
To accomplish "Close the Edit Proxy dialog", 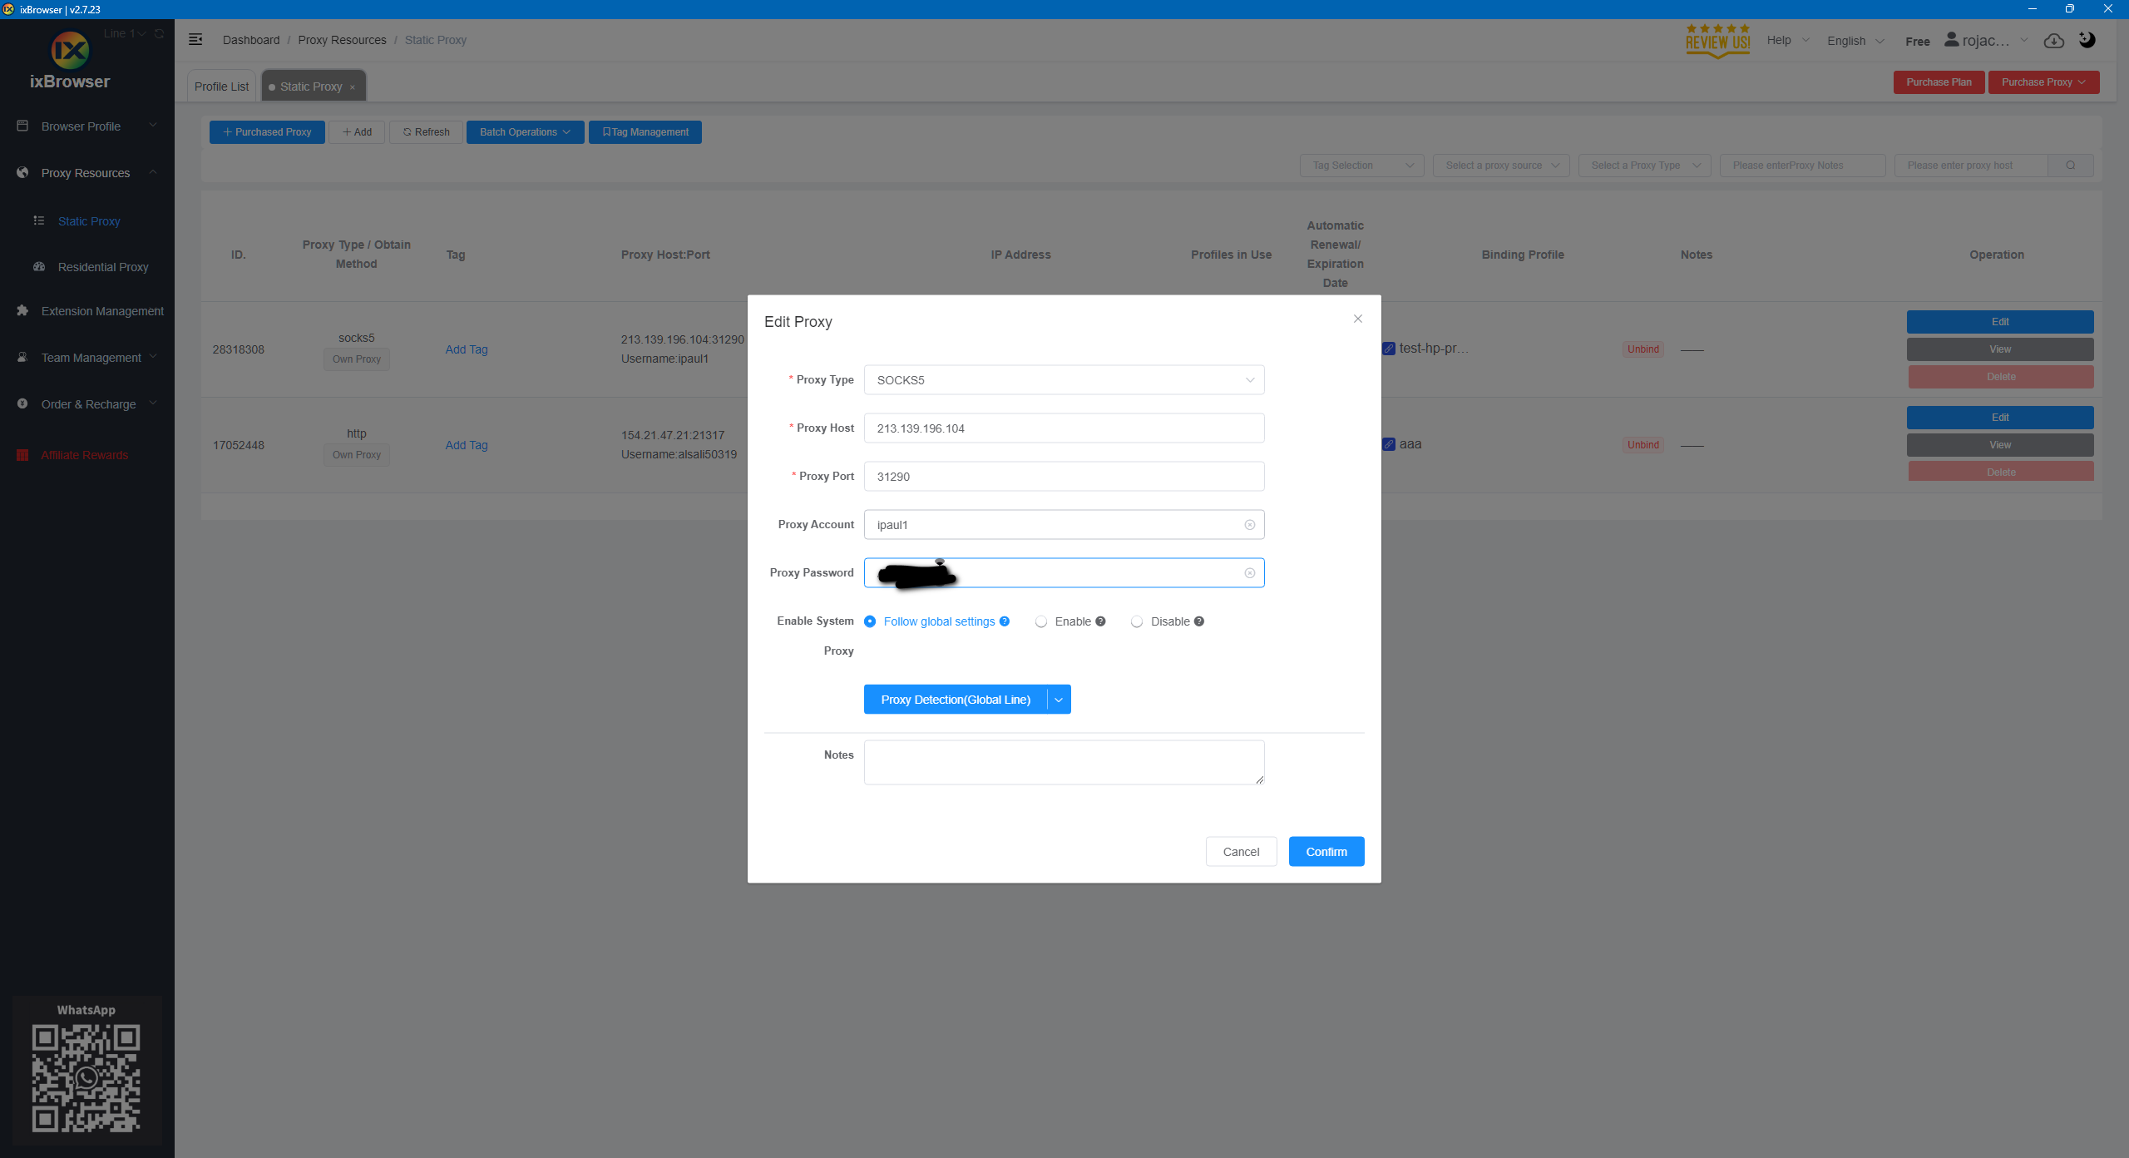I will coord(1357,319).
